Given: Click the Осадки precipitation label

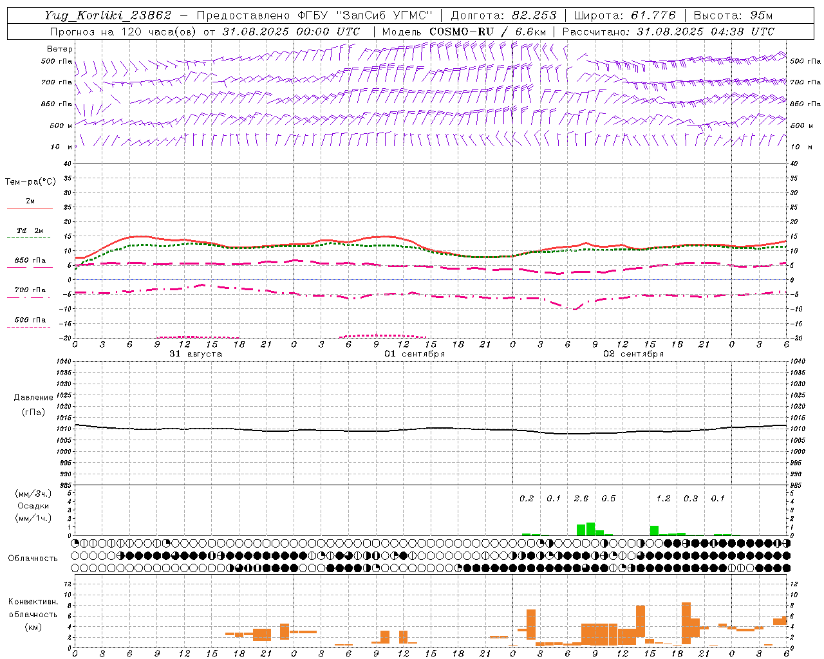Looking at the screenshot, I should [x=33, y=506].
